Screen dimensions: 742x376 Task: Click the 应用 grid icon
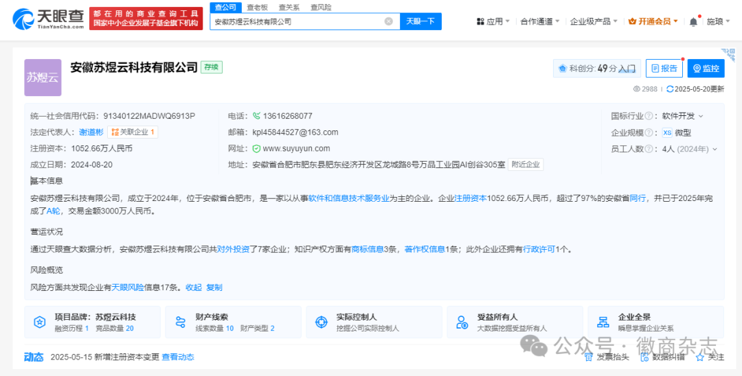click(480, 21)
